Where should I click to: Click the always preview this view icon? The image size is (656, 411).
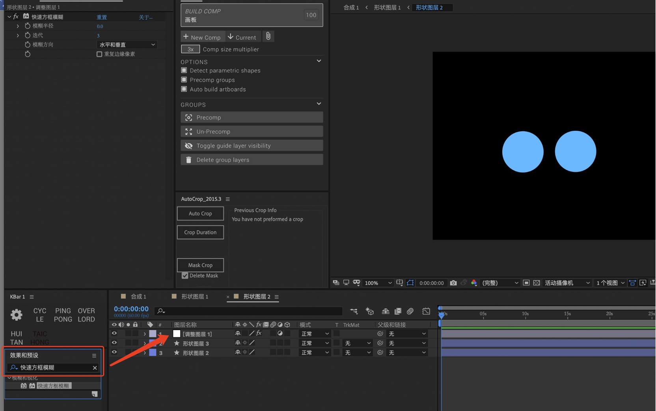tap(336, 283)
